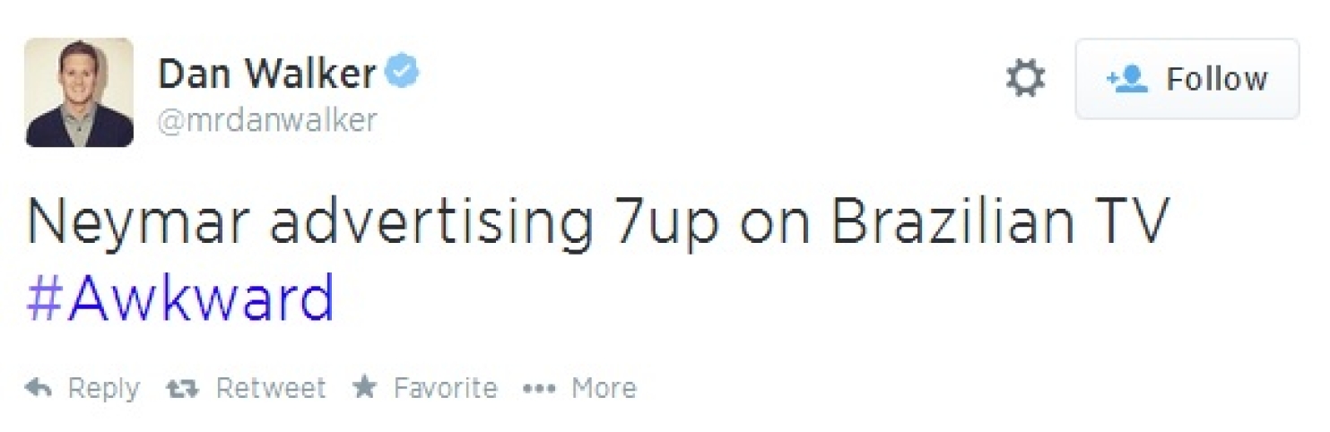The height and width of the screenshot is (432, 1330).
Task: Click the blue verified badge
Action: click(x=403, y=73)
